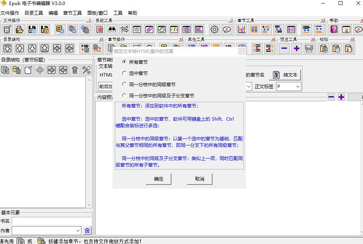Zoom out preview using the minus icon
The width and height of the screenshot is (363, 244).
click(x=284, y=48)
